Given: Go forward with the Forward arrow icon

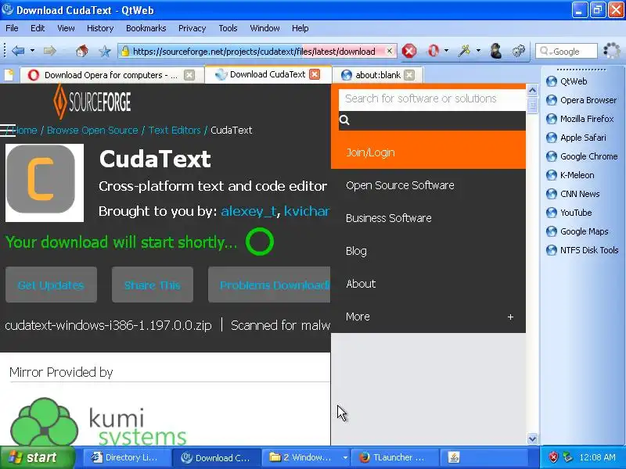Looking at the screenshot, I should tap(49, 51).
